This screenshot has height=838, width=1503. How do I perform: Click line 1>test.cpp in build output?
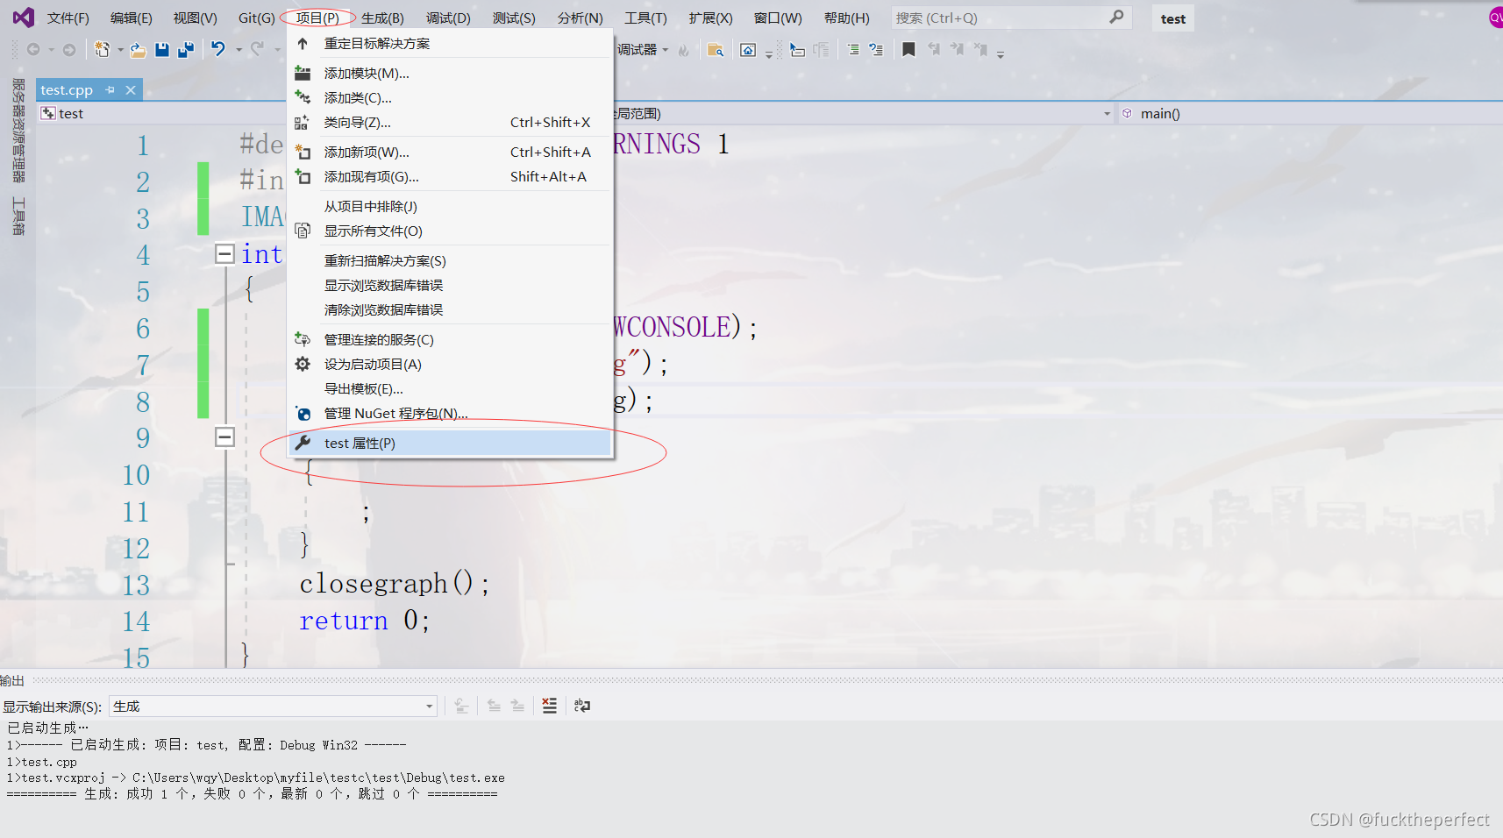42,762
